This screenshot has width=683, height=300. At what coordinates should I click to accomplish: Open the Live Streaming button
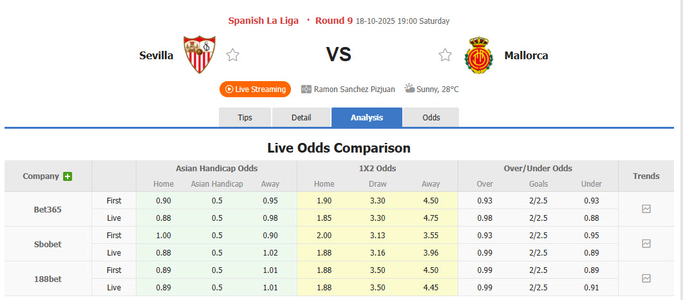click(255, 89)
